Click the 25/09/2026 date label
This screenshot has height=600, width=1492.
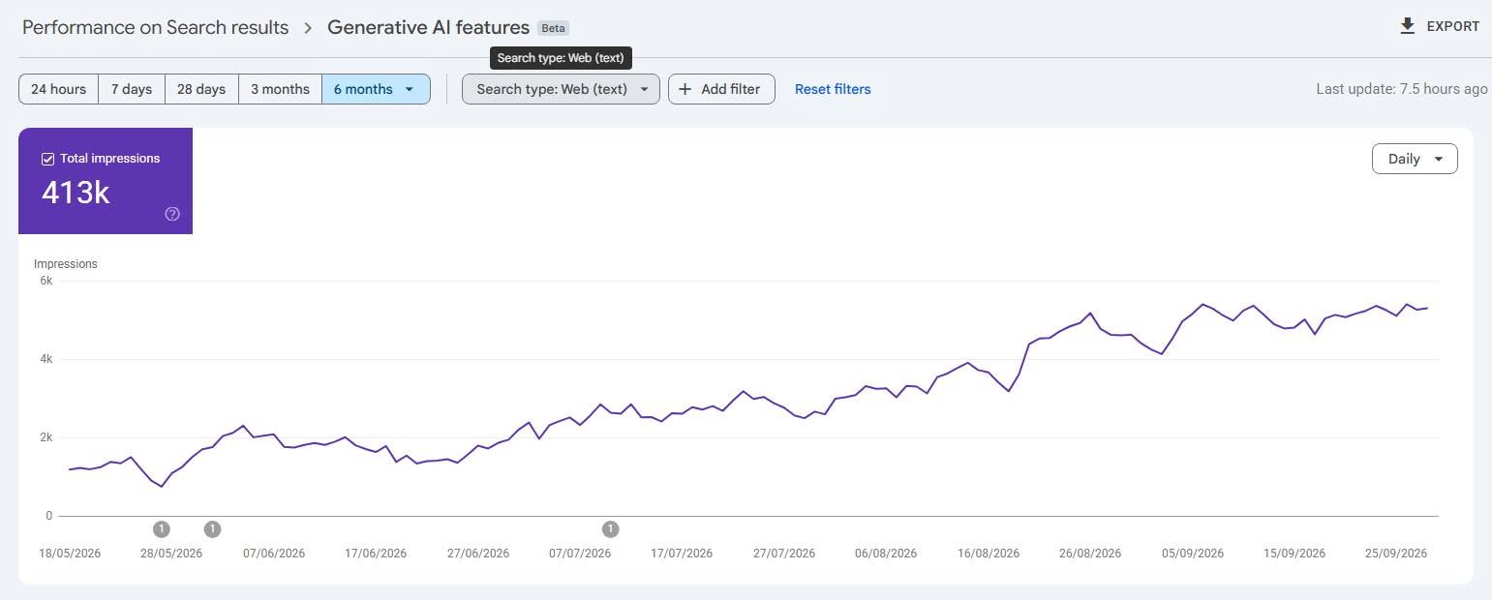pyautogui.click(x=1396, y=554)
